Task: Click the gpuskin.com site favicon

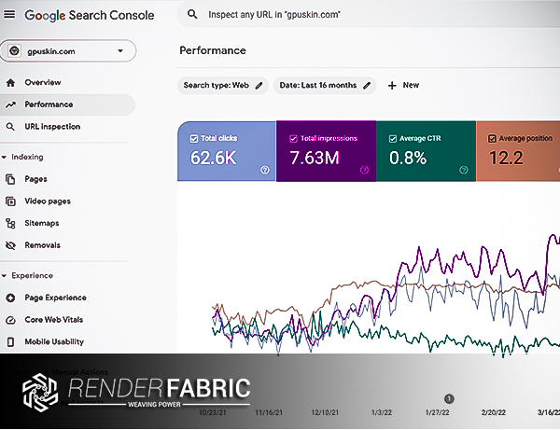Action: click(14, 51)
